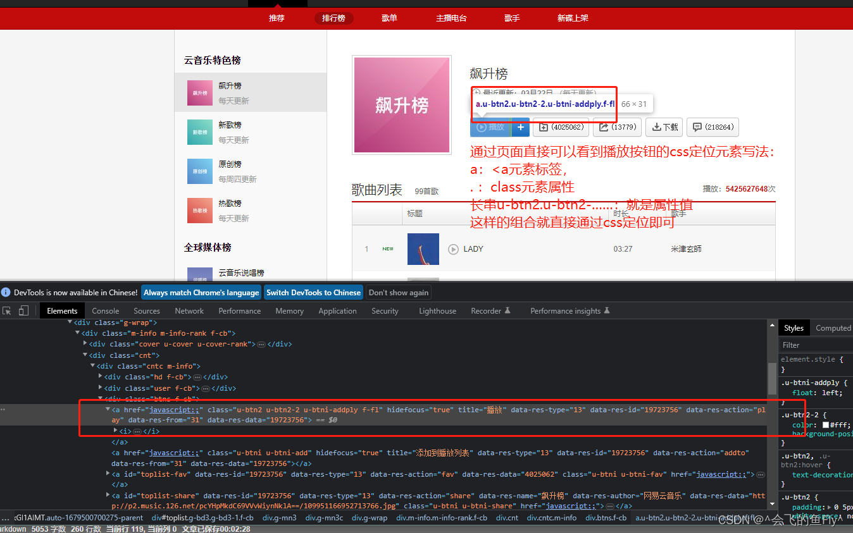Click the 新歌榜 sidebar chart icon
Screen dimensions: 853x533
pyautogui.click(x=200, y=132)
